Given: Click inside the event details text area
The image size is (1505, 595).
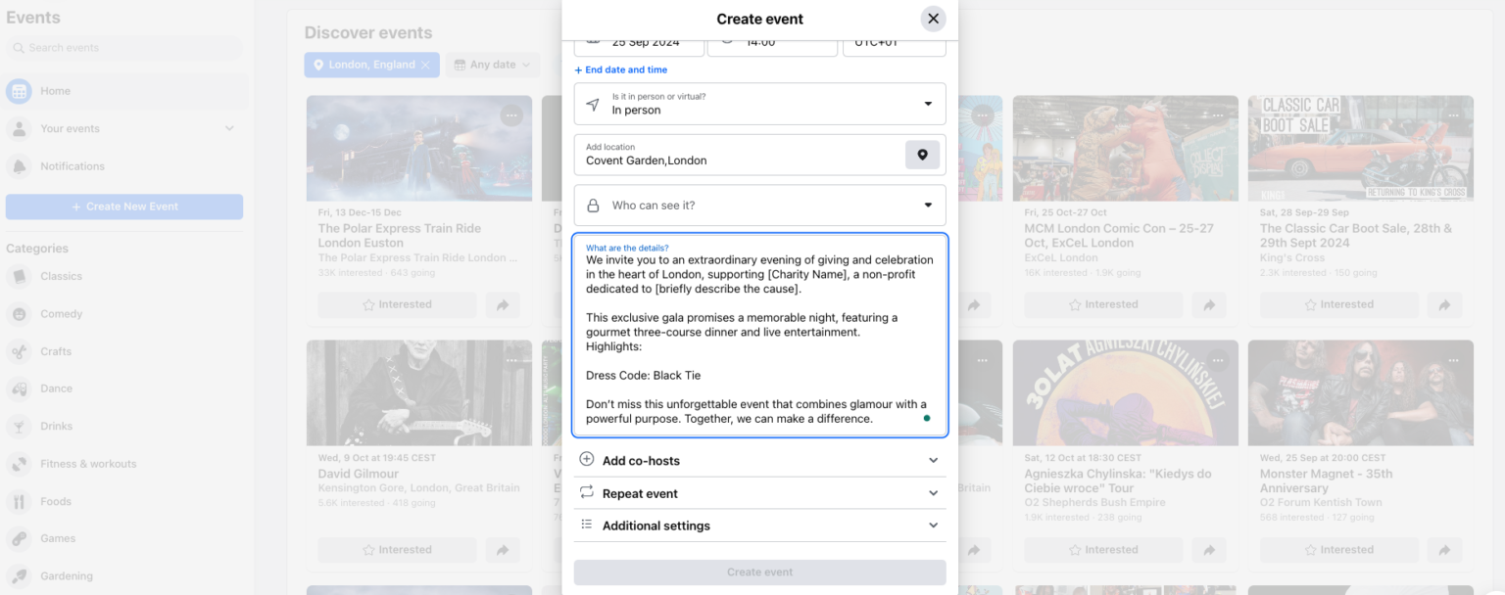Looking at the screenshot, I should point(759,333).
